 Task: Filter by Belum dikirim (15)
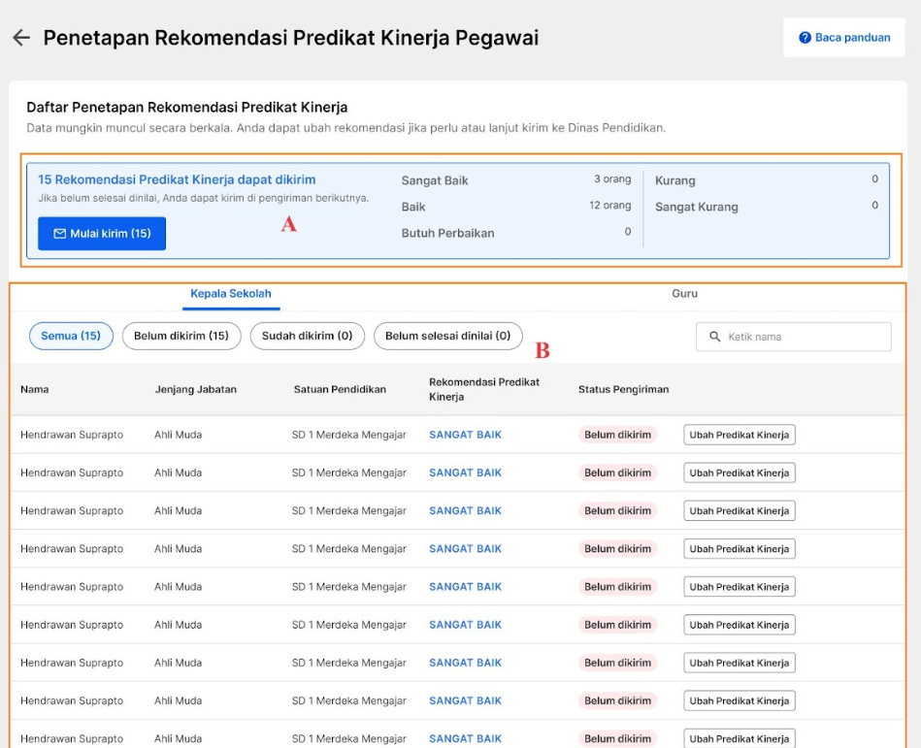[181, 336]
